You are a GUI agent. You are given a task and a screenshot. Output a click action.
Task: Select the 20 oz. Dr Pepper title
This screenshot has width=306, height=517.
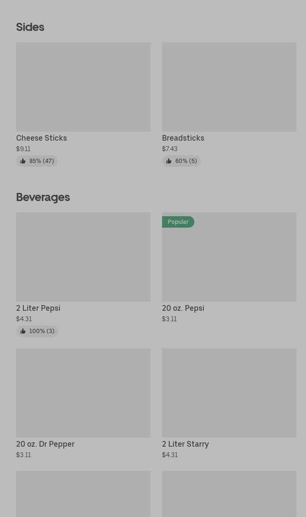[46, 444]
